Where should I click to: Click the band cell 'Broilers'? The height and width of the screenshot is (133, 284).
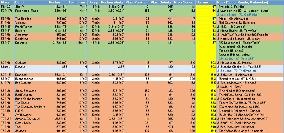pos(31,31)
